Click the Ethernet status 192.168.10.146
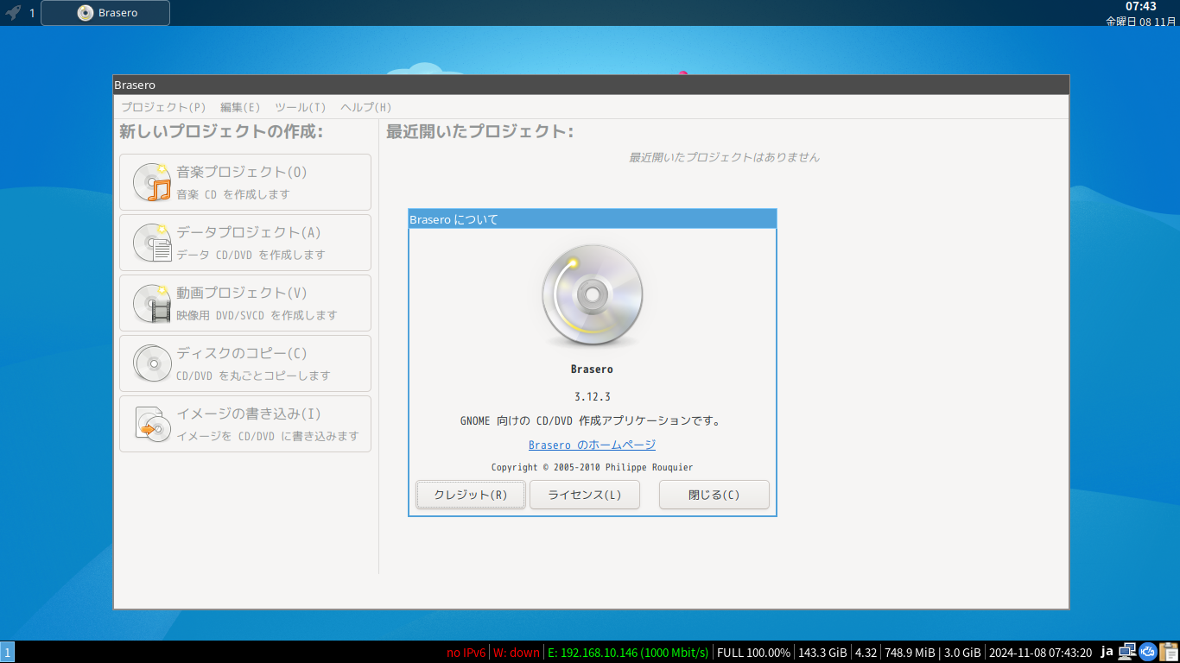Image resolution: width=1180 pixels, height=663 pixels. (629, 653)
